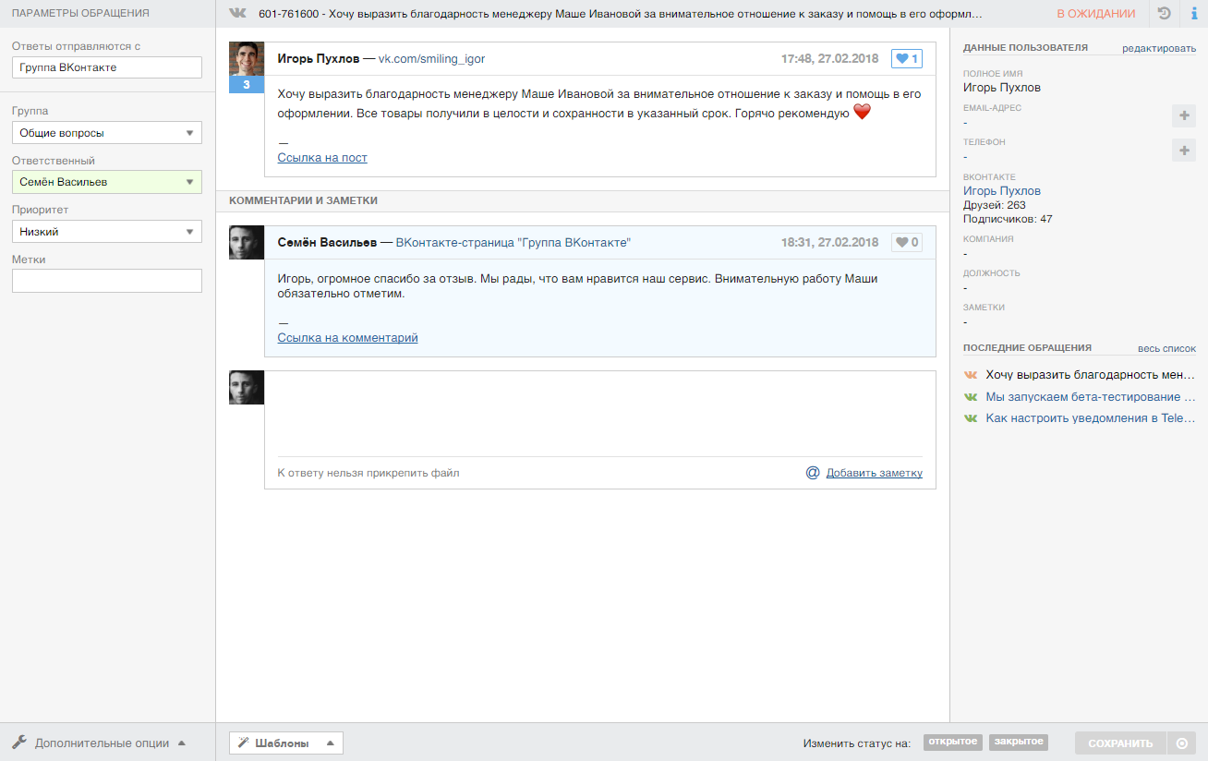Viewport: 1208px width, 761px height.
Task: Click the name Семён Васильев in the comment header
Action: point(327,243)
